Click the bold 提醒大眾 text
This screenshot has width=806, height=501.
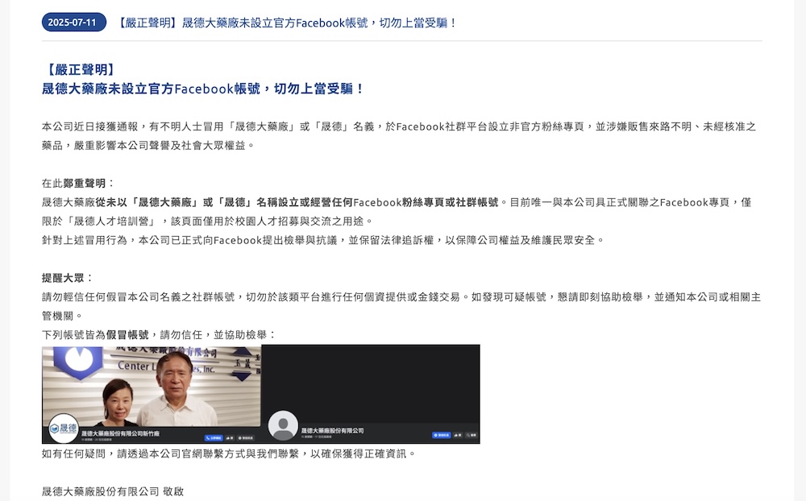click(x=63, y=278)
